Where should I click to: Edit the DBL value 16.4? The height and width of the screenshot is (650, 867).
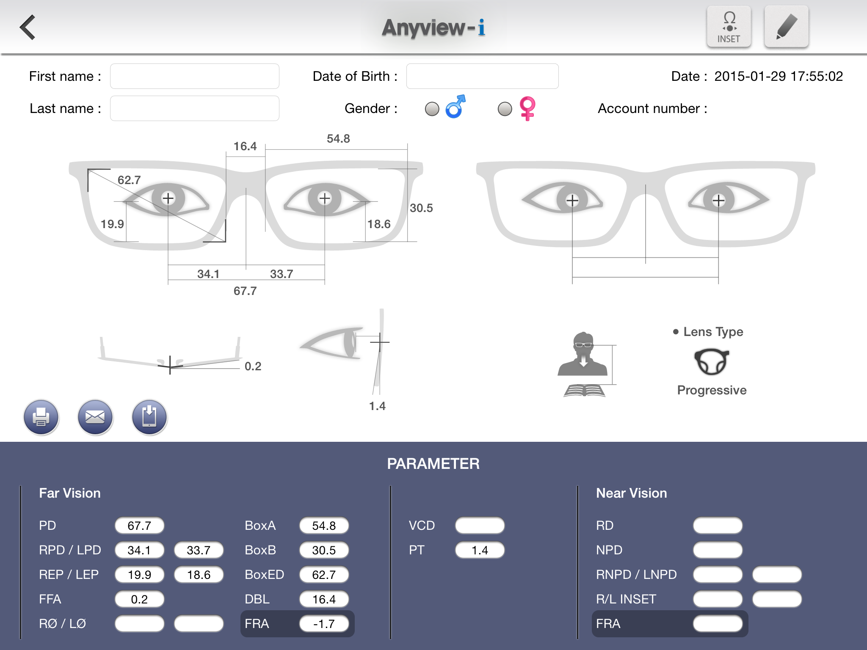[x=324, y=599]
